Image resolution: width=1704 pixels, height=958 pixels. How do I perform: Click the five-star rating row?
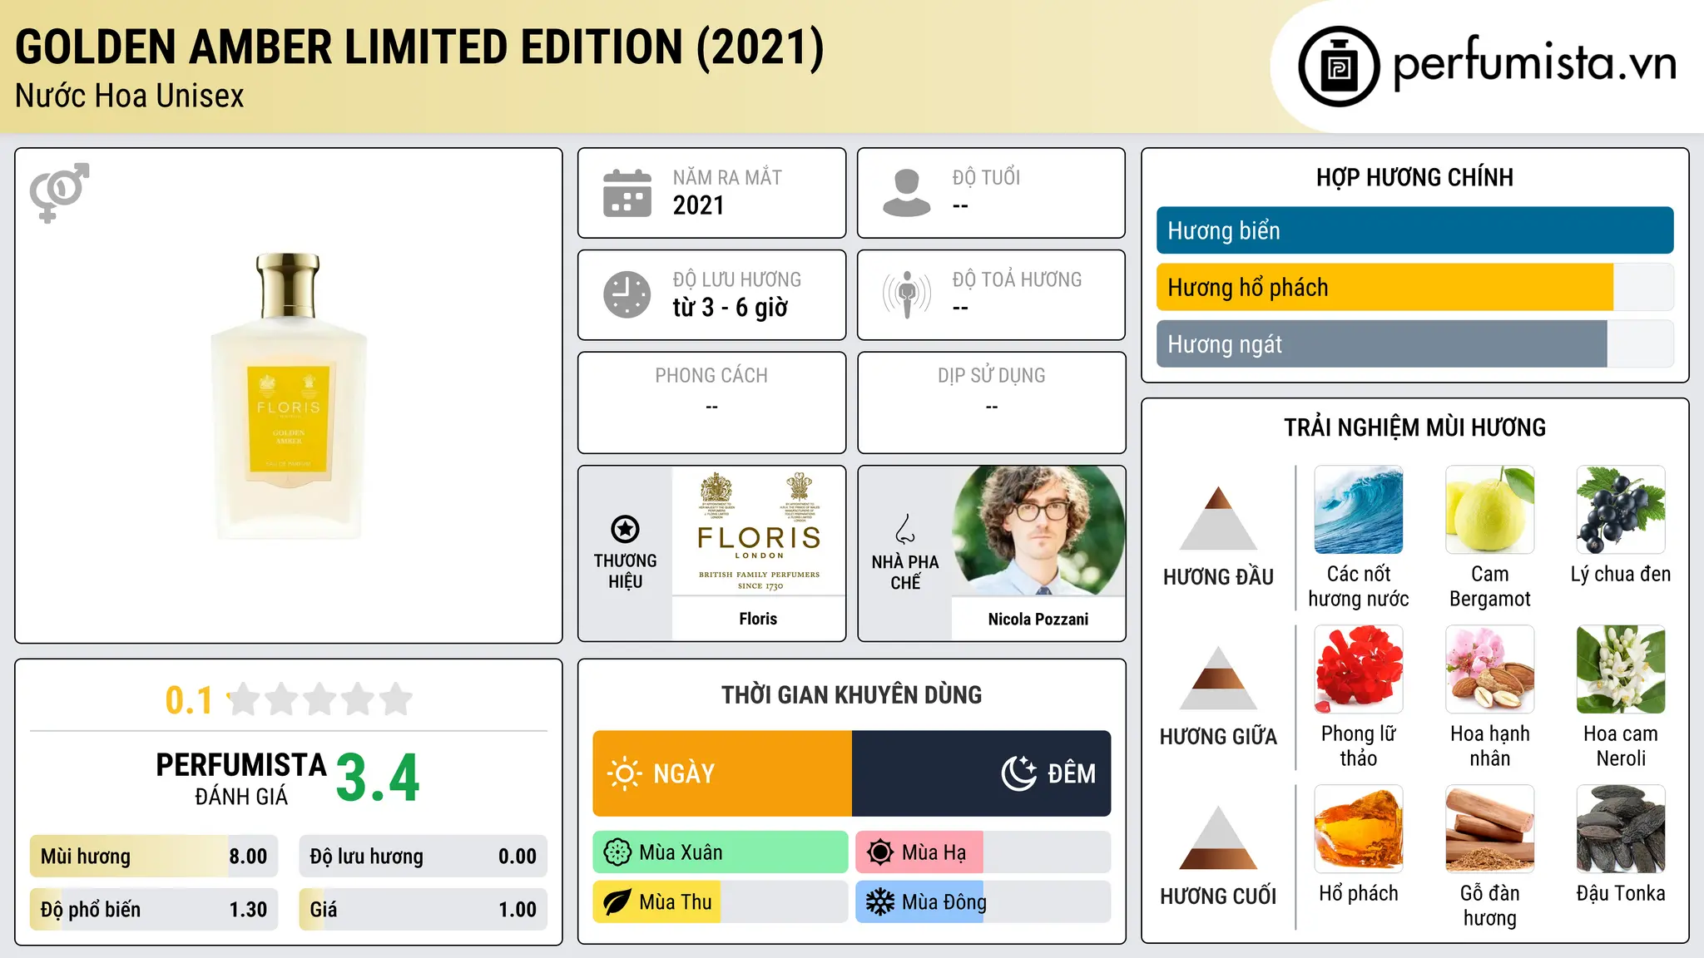(320, 699)
